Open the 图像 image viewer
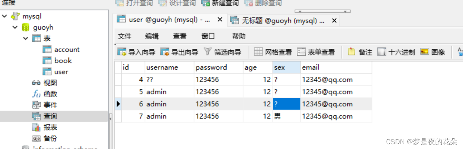 433,52
